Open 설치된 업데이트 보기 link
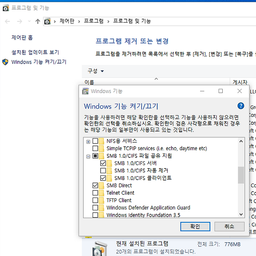Screen dimensions: 256x256 coord(35,52)
